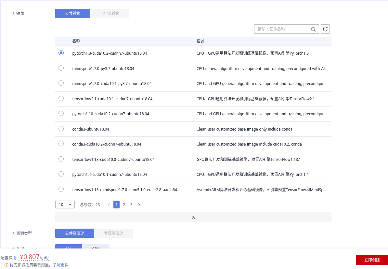Switch to 自定义镜像 tab
388x269 pixels.
110,13
